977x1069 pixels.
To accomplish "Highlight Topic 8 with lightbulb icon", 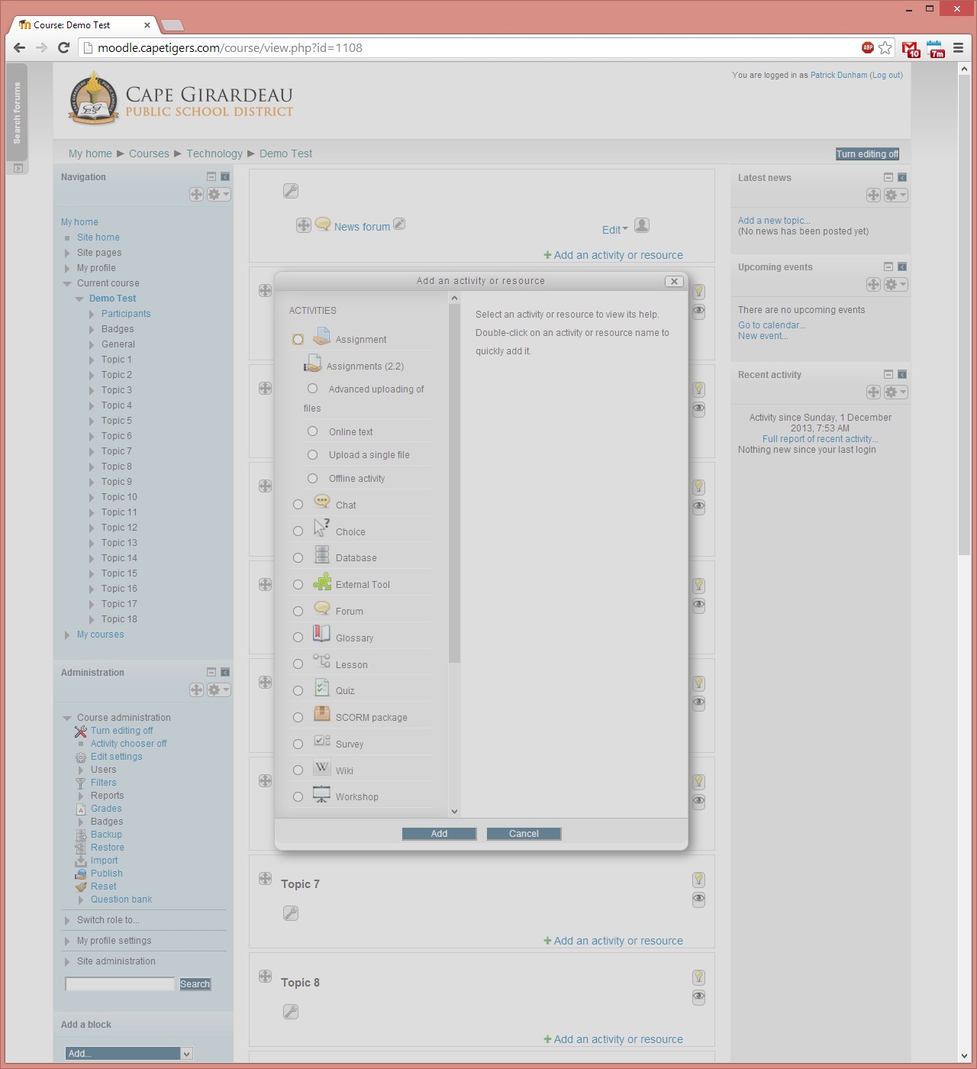I will 698,977.
